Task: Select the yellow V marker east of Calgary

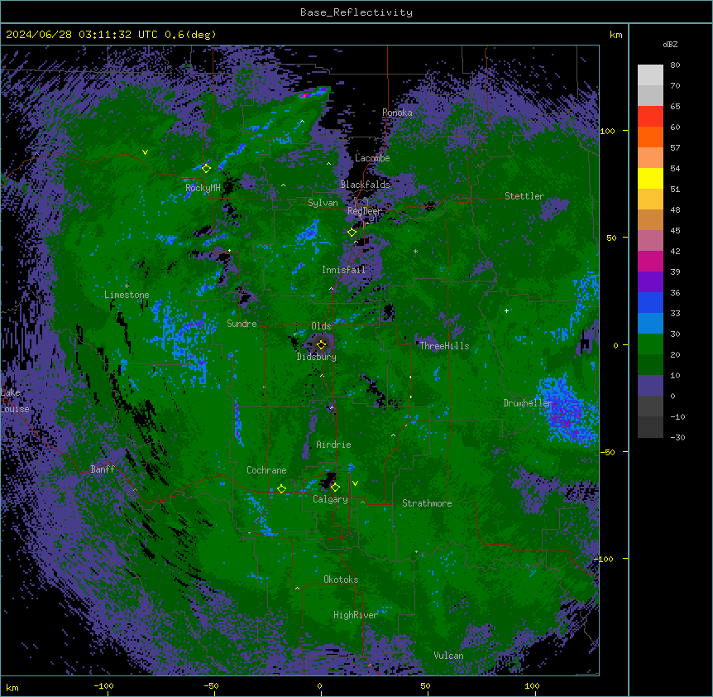Action: click(355, 483)
